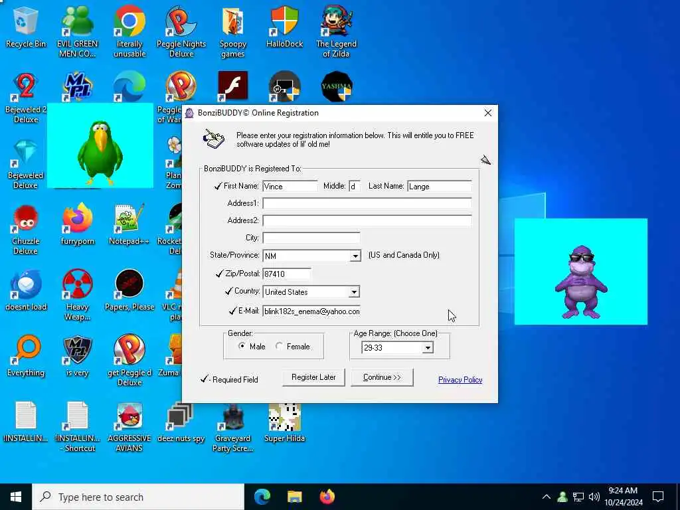The image size is (680, 510).
Task: Open the Heavy Weapon desktop shortcut
Action: click(x=77, y=296)
